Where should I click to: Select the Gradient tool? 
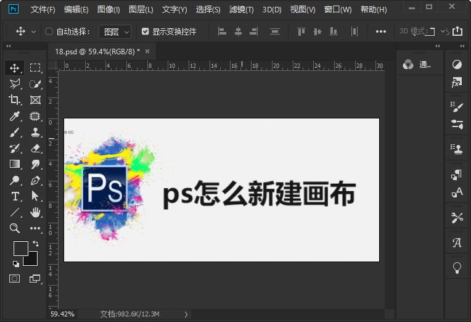(x=14, y=164)
